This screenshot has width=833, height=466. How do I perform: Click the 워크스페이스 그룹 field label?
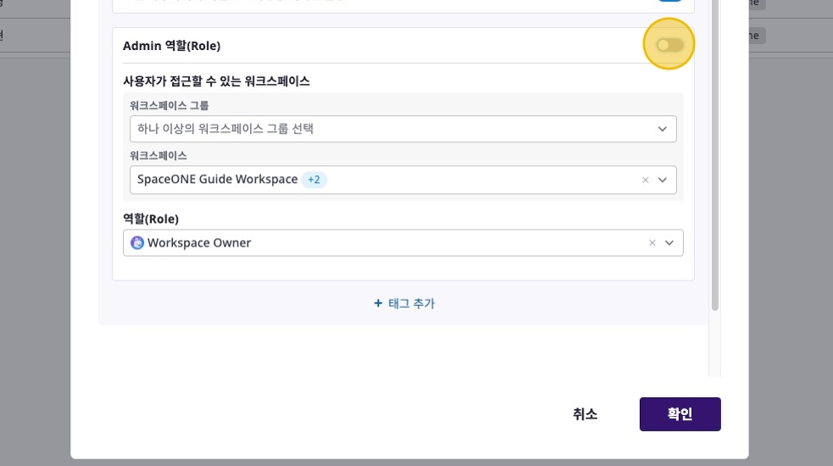point(169,106)
